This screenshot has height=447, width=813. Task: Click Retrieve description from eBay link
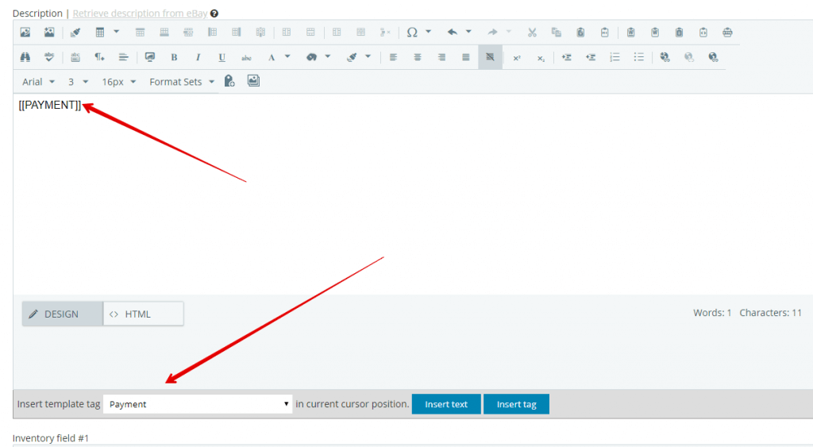(140, 13)
